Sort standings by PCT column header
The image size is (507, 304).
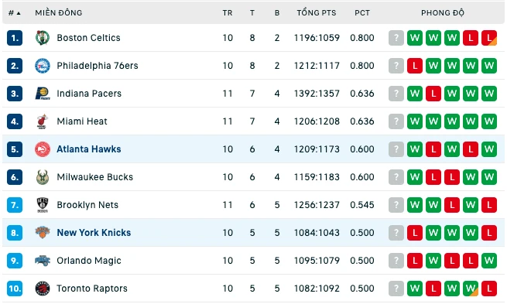pos(362,13)
